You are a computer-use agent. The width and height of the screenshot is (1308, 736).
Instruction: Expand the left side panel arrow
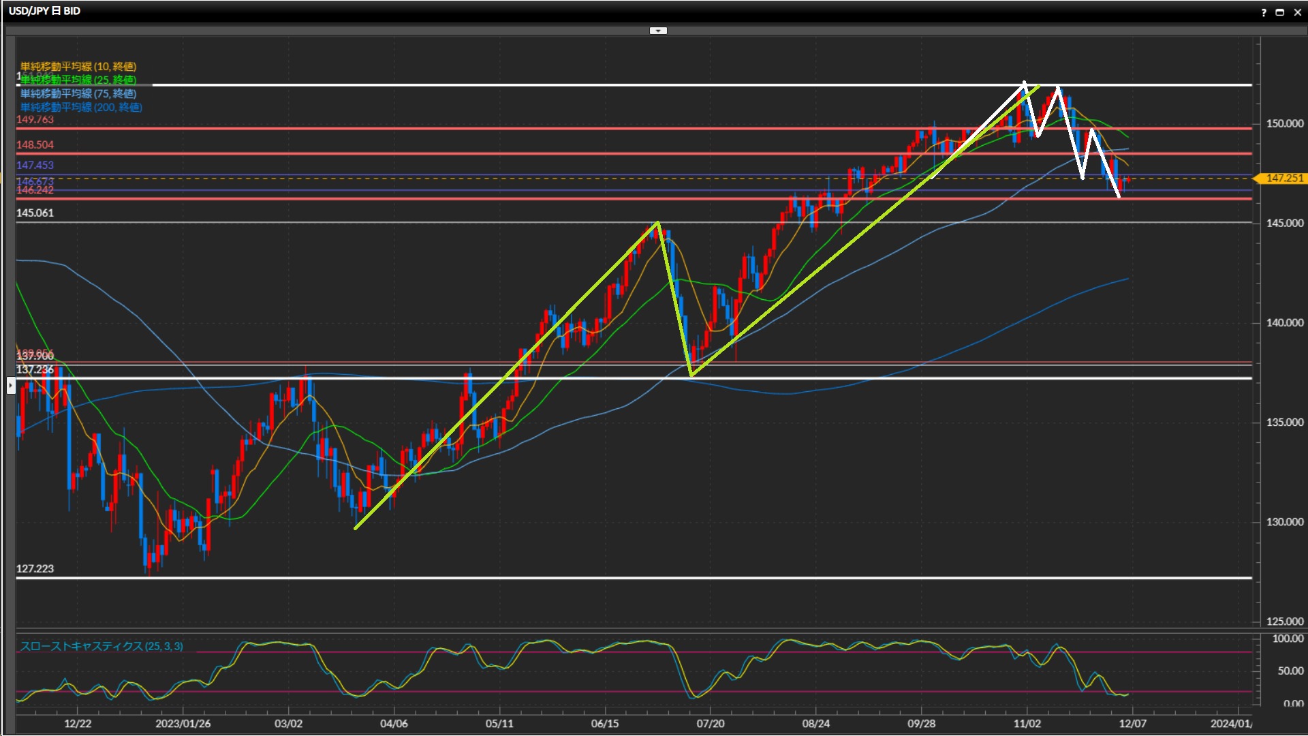(11, 386)
